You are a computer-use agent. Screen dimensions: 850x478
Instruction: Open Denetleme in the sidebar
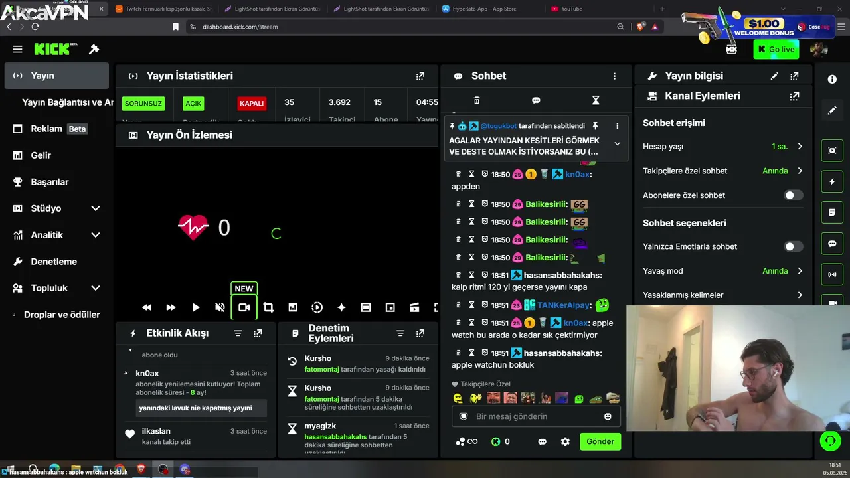coord(56,262)
